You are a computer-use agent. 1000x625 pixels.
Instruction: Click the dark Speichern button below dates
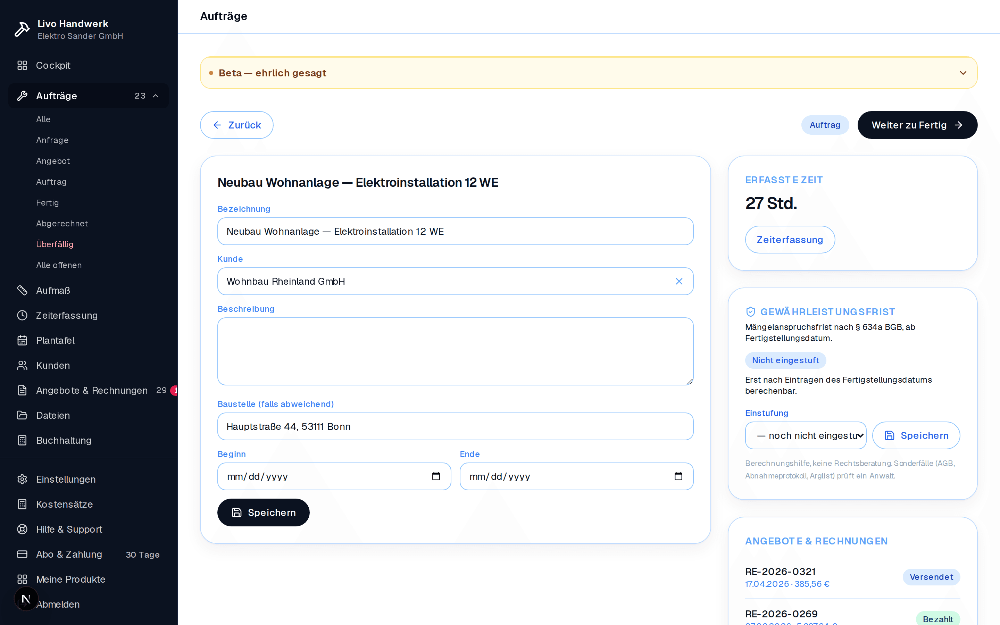point(263,512)
